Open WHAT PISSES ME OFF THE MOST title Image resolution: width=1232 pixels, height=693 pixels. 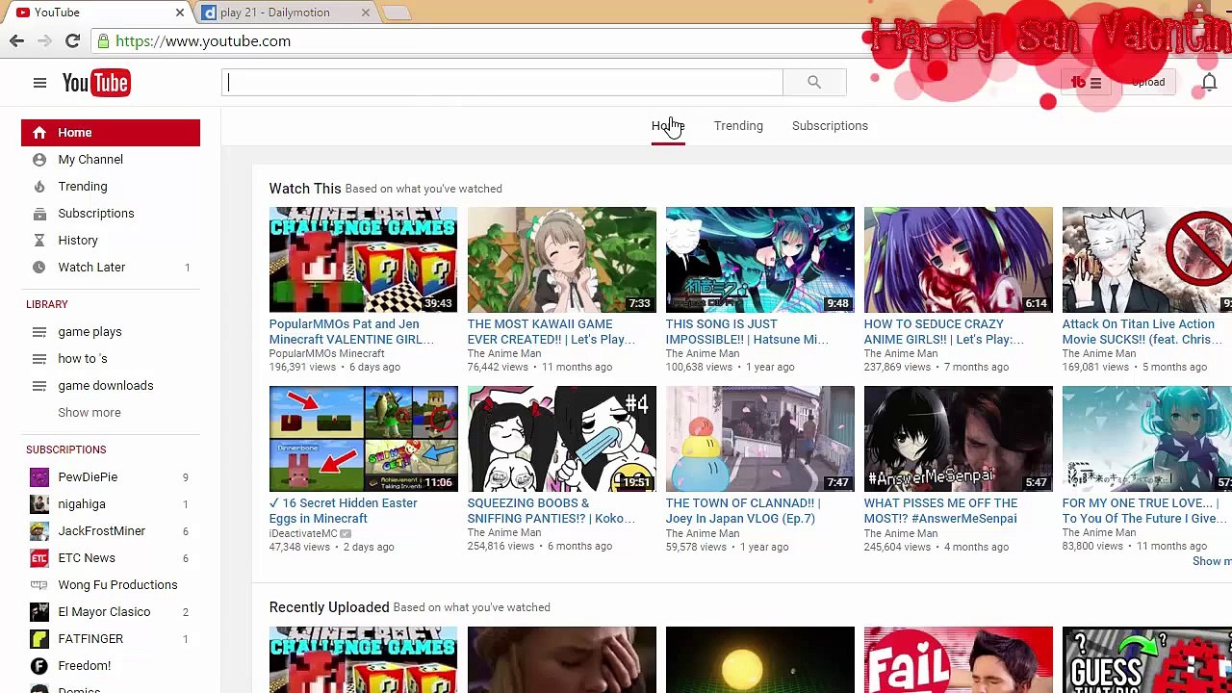point(940,511)
